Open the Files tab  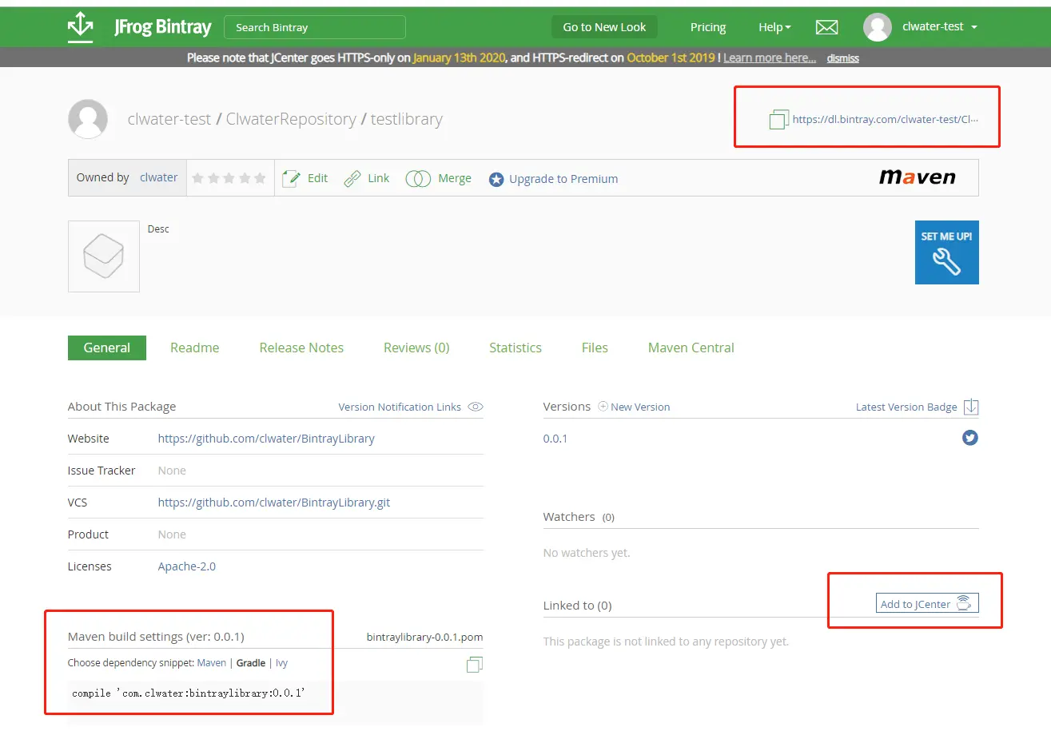tap(595, 348)
